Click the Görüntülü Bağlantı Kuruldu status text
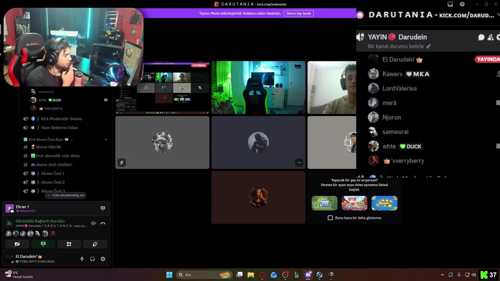 (x=40, y=221)
